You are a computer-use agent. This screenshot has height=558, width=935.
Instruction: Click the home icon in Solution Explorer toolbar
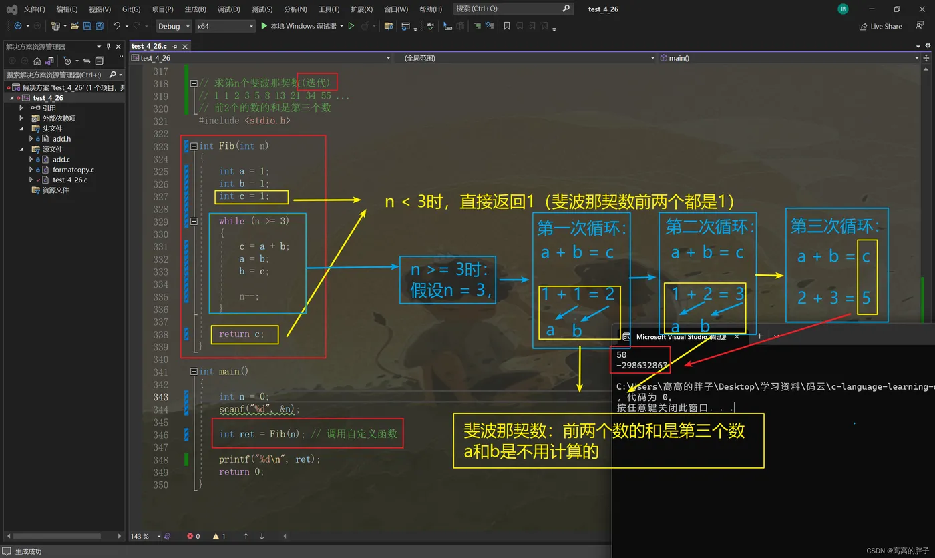click(37, 61)
